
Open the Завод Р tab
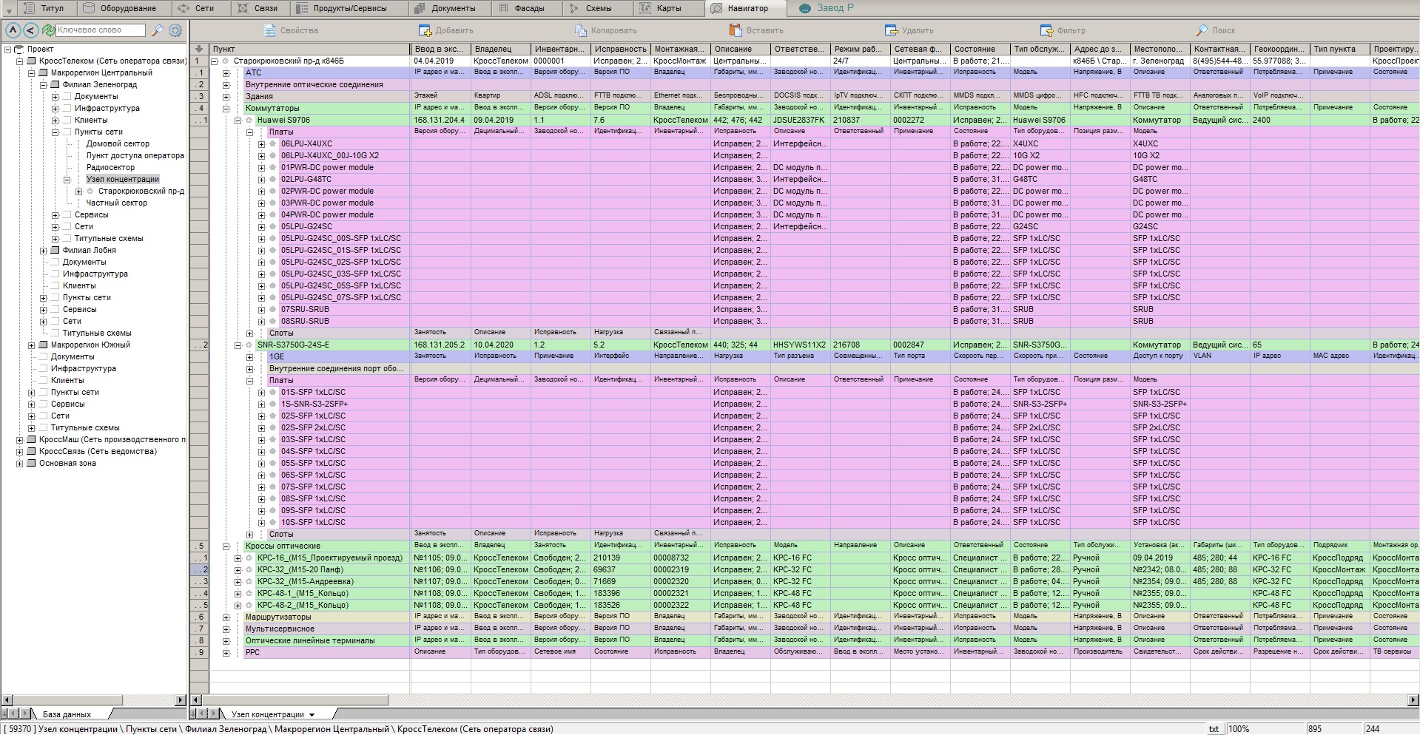827,8
